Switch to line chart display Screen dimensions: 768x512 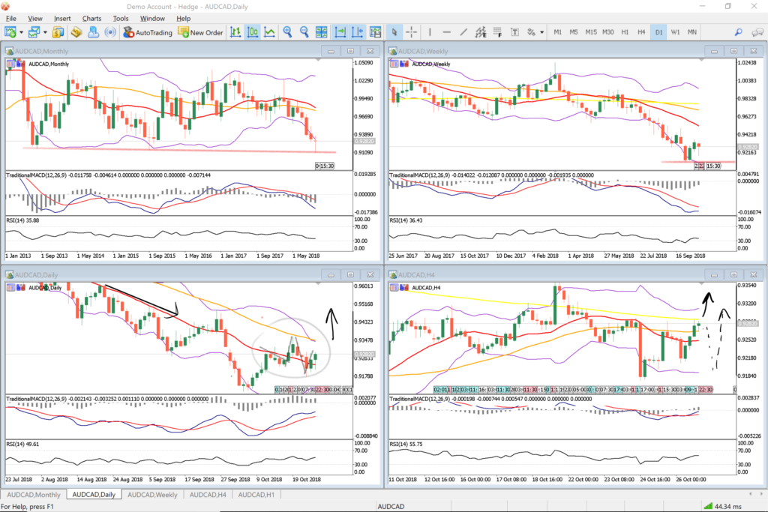click(x=269, y=32)
